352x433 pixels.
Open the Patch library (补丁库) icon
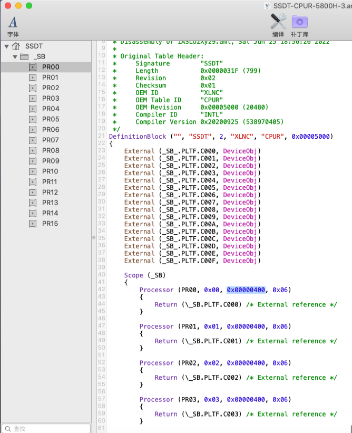(x=300, y=22)
